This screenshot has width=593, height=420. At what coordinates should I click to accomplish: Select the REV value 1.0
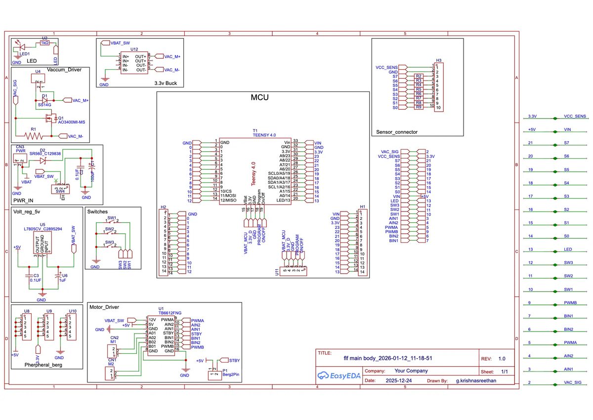[502, 359]
